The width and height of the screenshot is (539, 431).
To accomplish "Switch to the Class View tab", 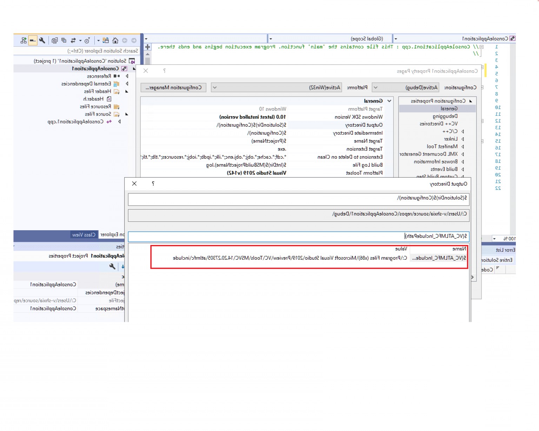I will click(84, 235).
